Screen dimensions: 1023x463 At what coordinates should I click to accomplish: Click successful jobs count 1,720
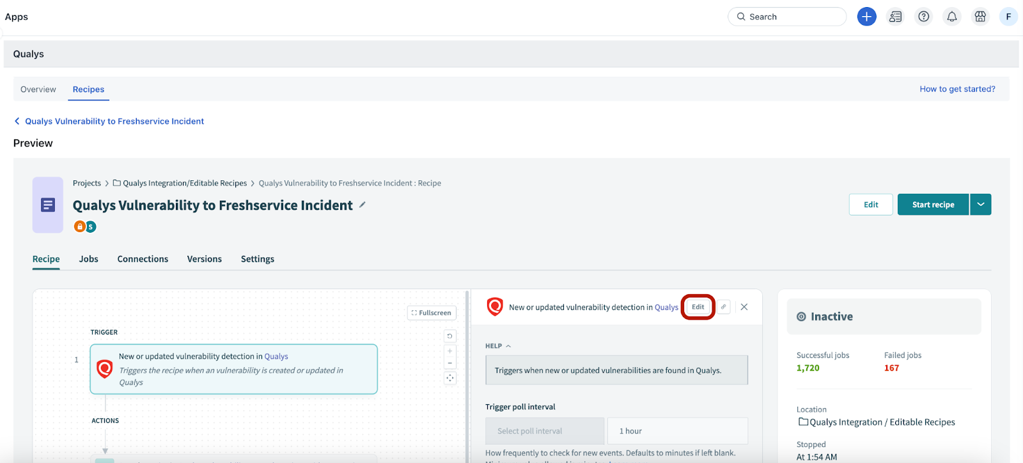tap(808, 368)
